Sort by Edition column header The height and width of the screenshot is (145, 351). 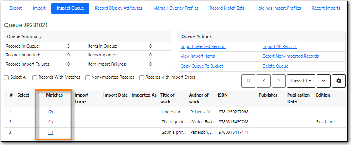(x=323, y=95)
